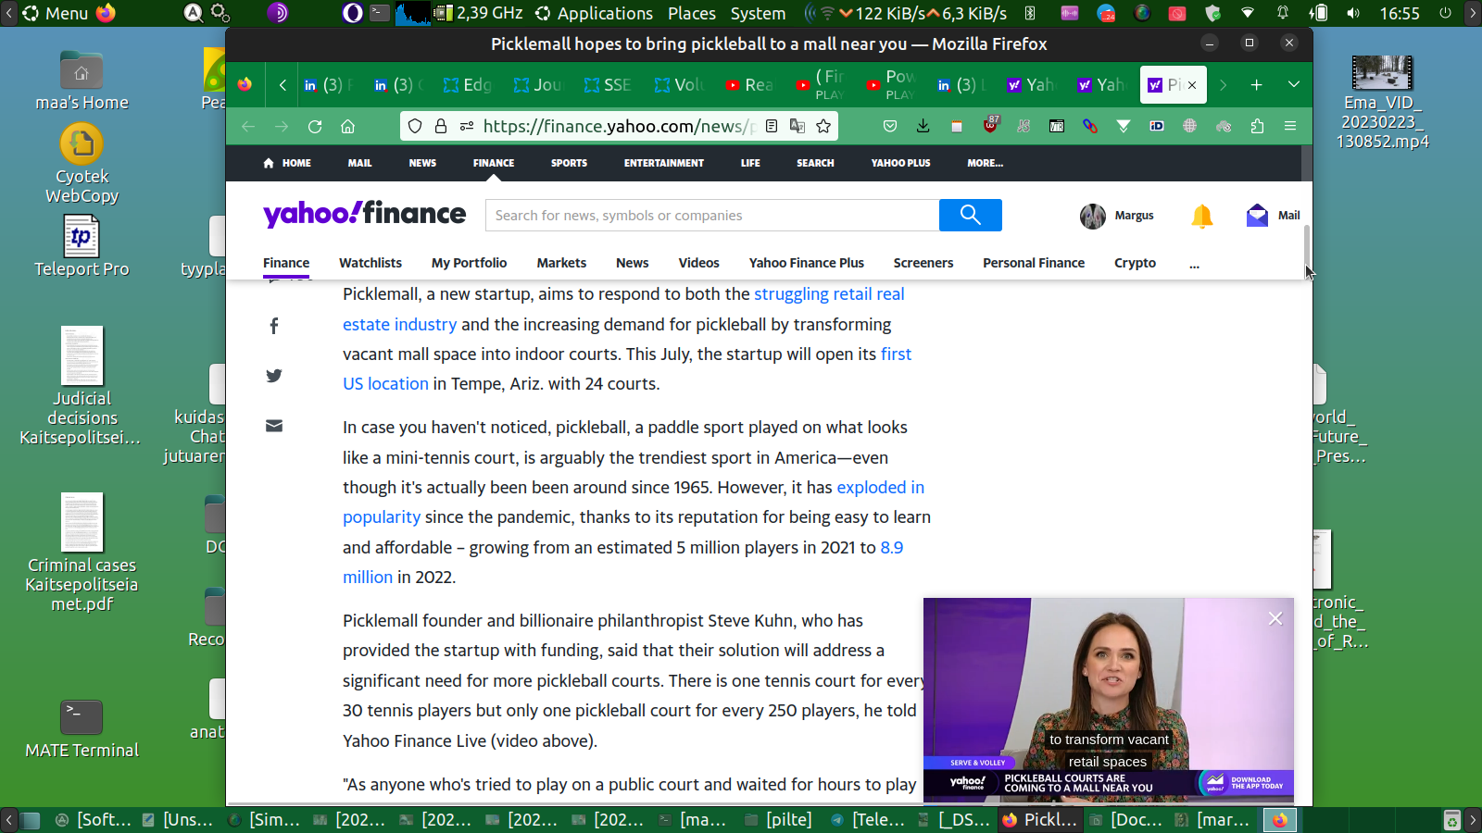This screenshot has height=833, width=1482.
Task: Share article by email envelope
Action: click(x=274, y=426)
